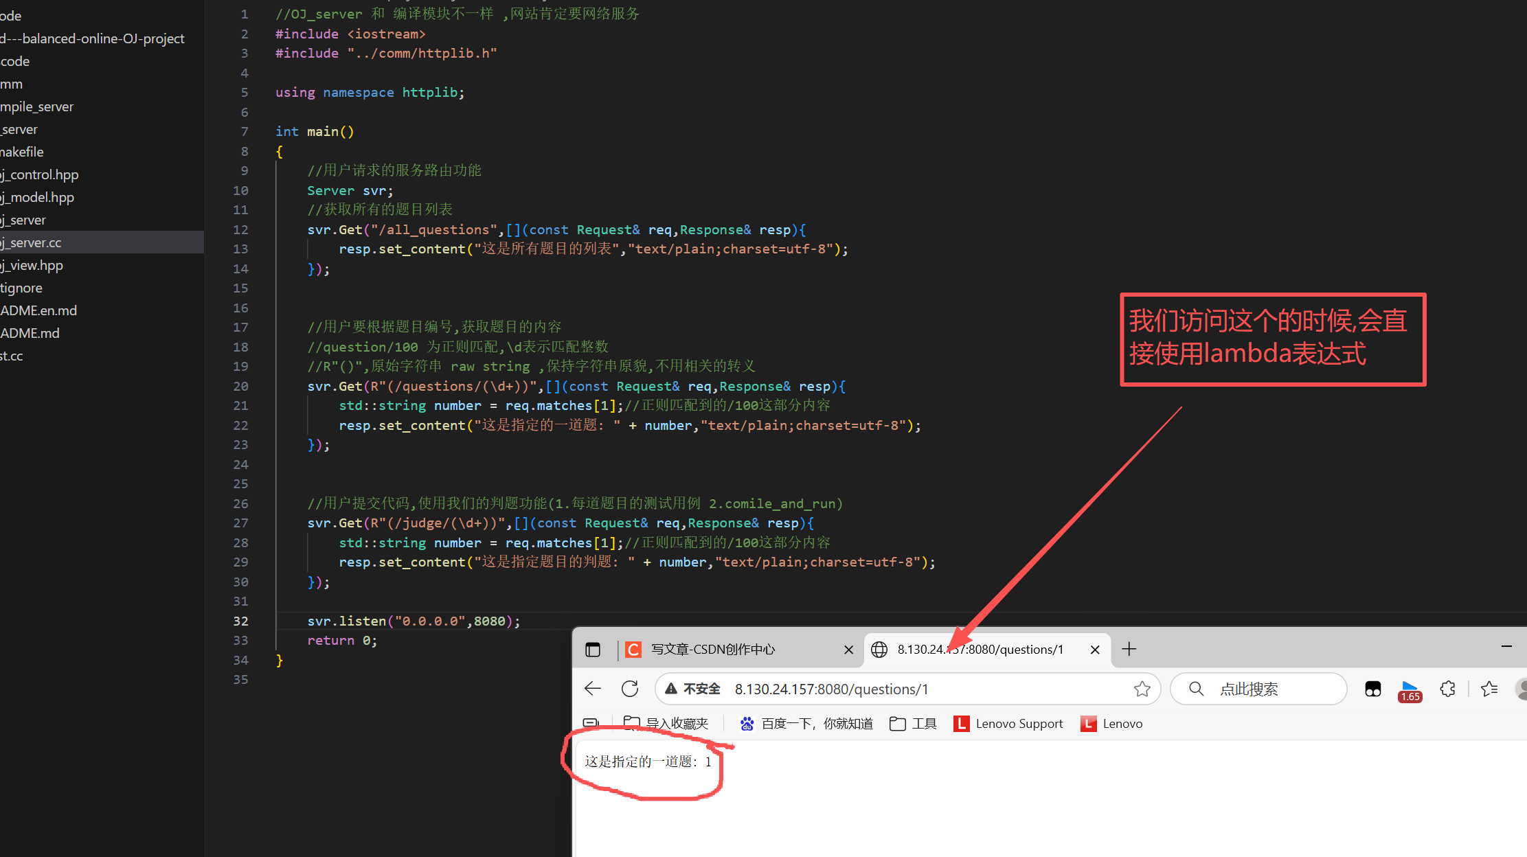Open the Lenovo Support bookmark

click(x=1008, y=724)
